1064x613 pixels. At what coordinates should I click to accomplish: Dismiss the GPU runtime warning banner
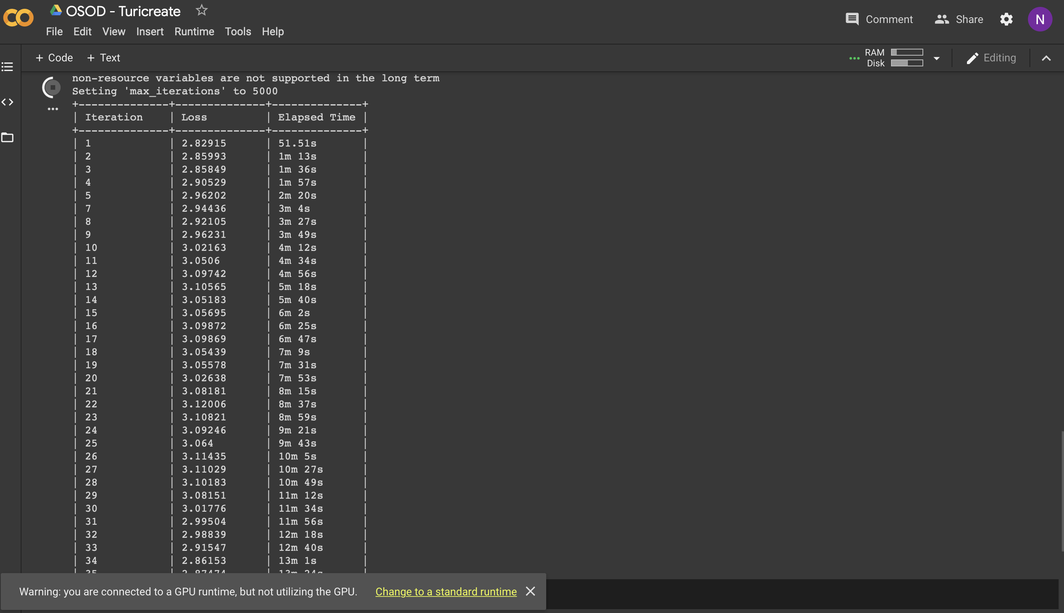530,591
